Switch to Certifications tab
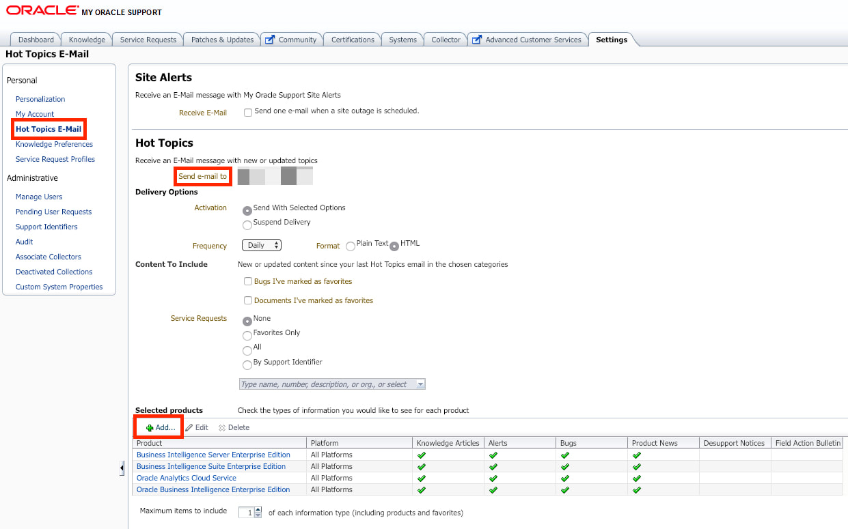The height and width of the screenshot is (529, 848). pos(353,40)
